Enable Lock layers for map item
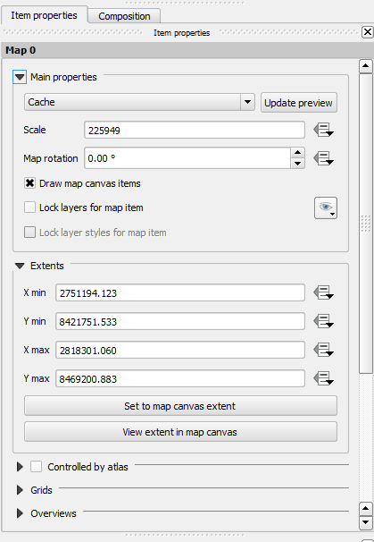Screen dimensions: 374x542 29,207
